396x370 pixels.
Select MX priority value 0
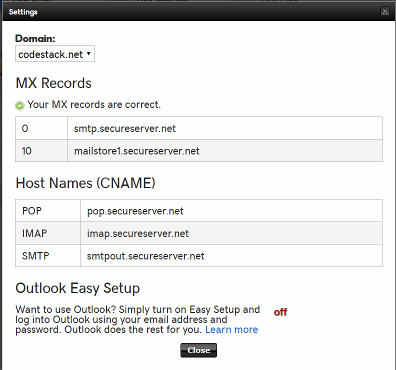pos(25,128)
